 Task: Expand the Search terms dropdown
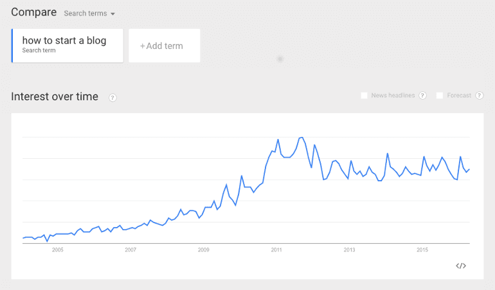89,14
